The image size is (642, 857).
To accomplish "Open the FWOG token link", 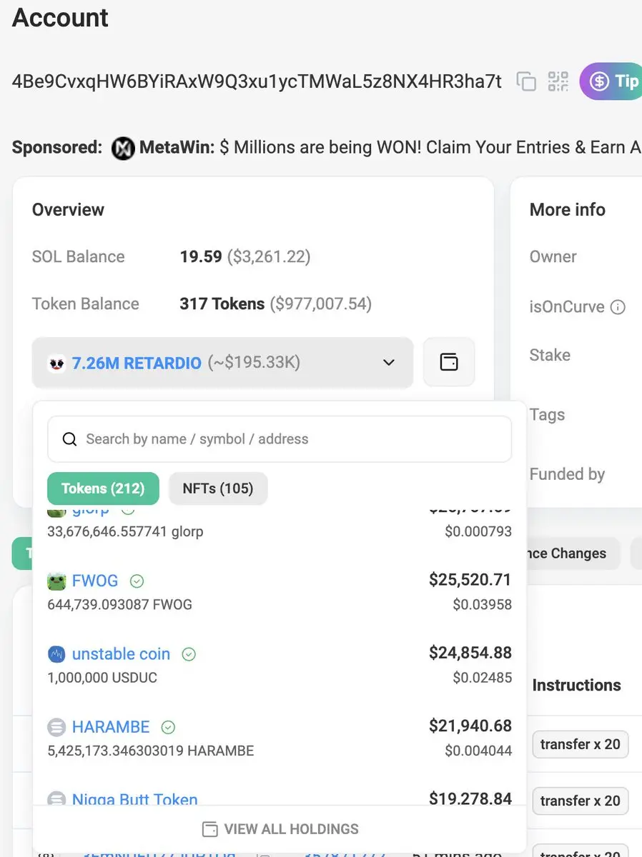I will pos(95,581).
